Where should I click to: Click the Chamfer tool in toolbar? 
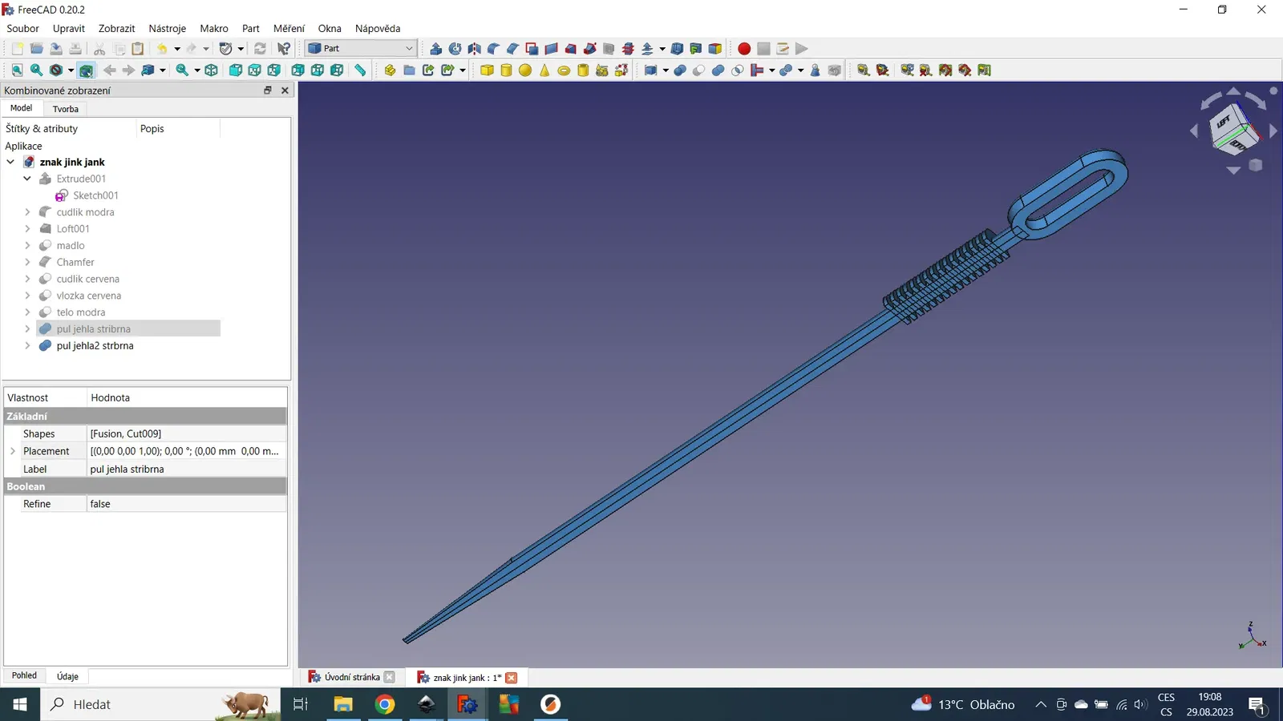[x=512, y=49]
